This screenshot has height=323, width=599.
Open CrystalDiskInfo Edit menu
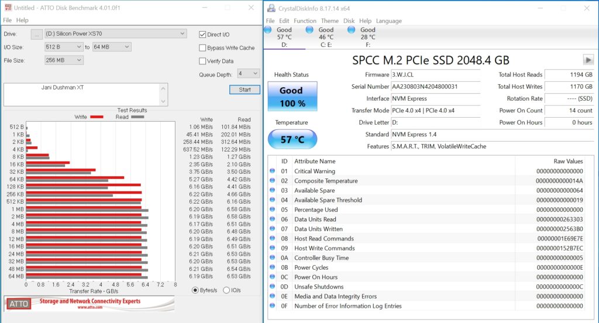pyautogui.click(x=284, y=20)
